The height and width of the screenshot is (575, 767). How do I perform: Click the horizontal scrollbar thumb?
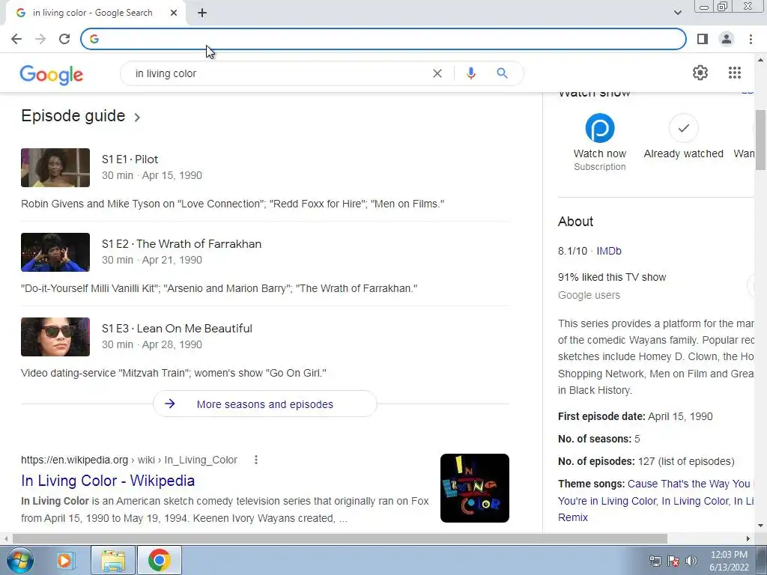coord(340,538)
